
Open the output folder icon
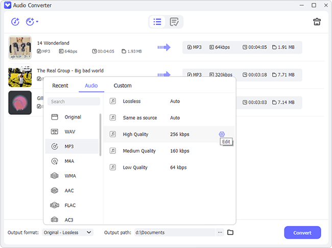230,232
